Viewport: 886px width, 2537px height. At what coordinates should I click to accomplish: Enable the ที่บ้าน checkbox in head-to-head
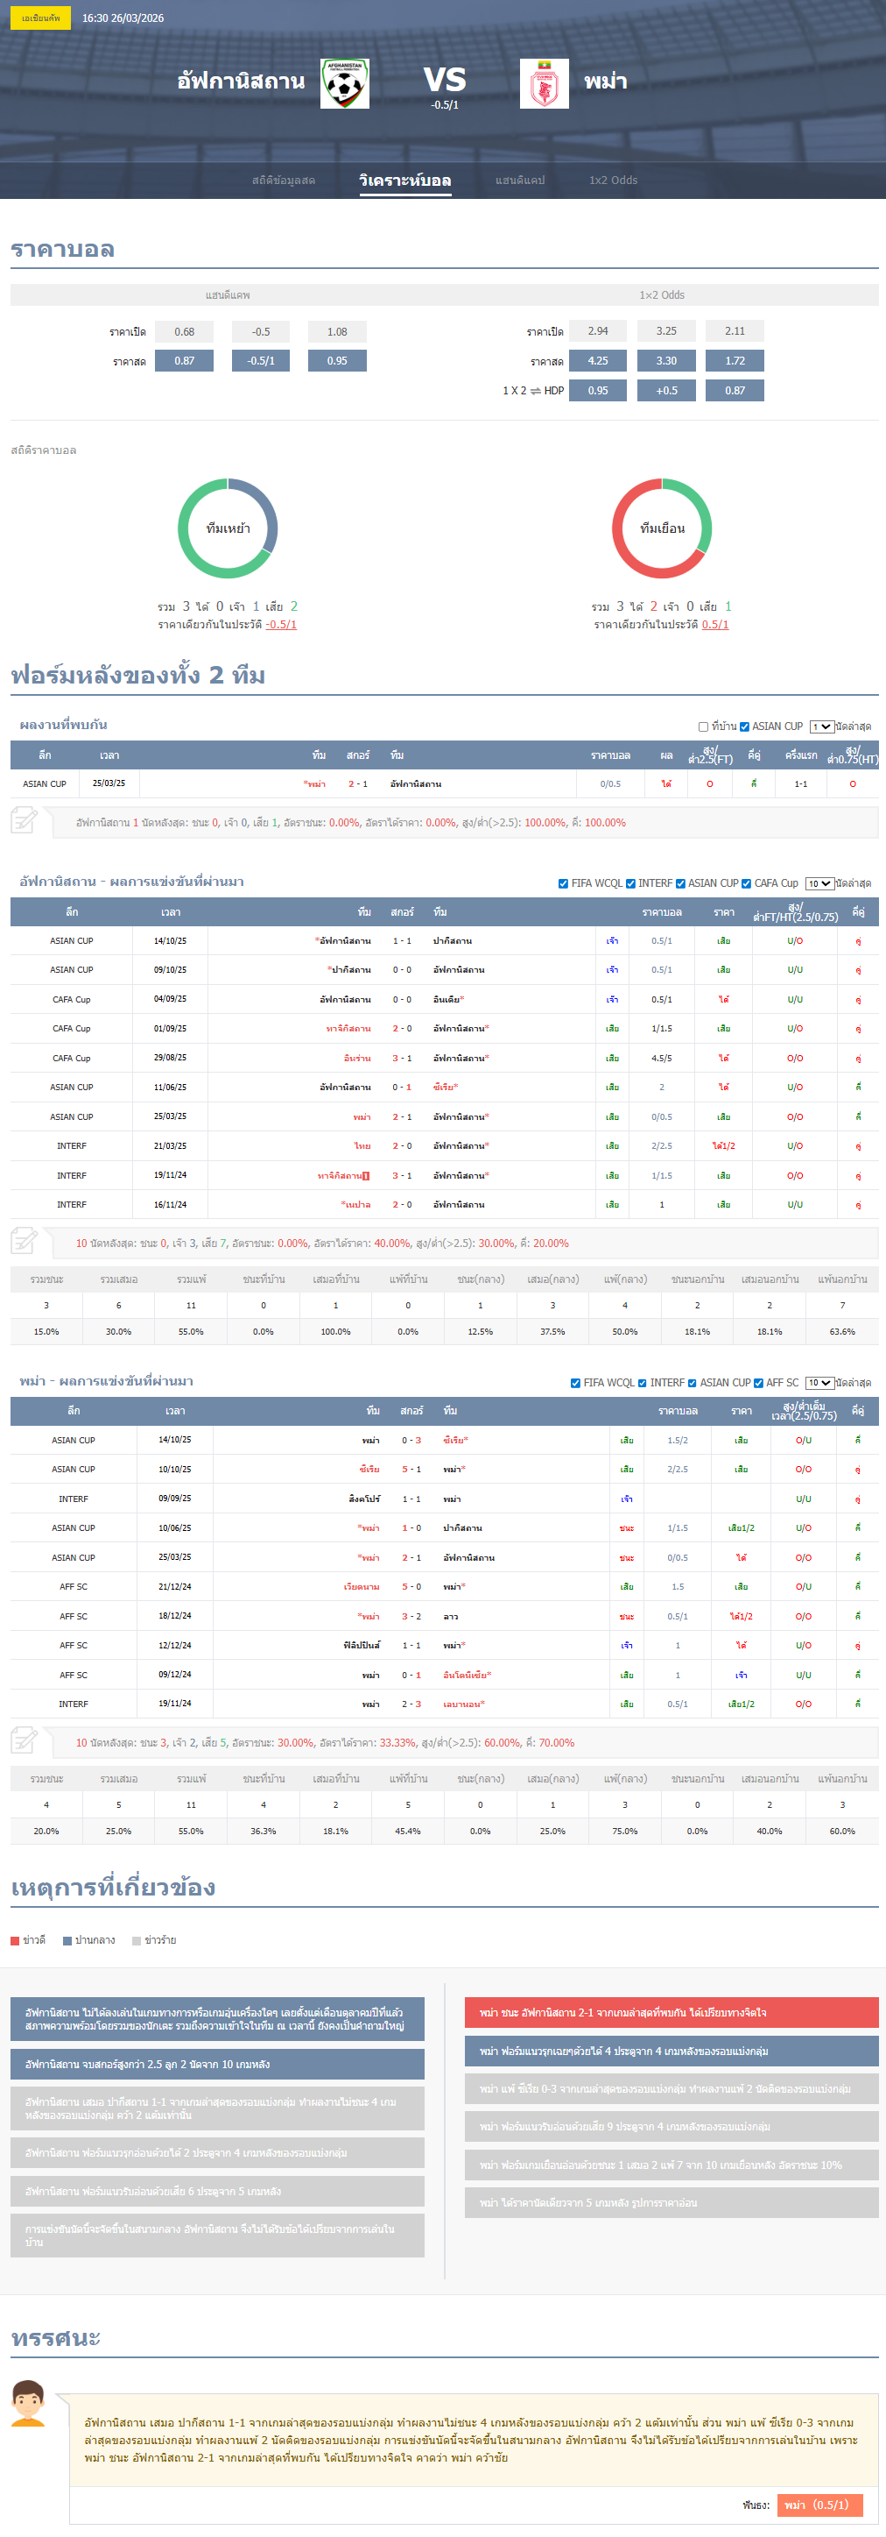point(703,726)
